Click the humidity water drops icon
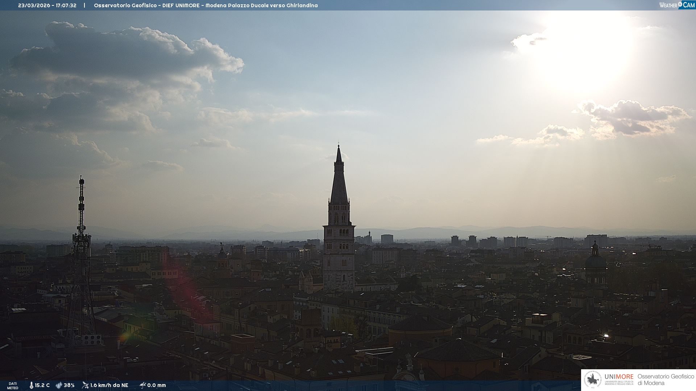This screenshot has height=391, width=696. tap(59, 385)
